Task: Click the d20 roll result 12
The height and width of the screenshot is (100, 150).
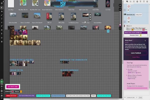Action: (x=129, y=22)
